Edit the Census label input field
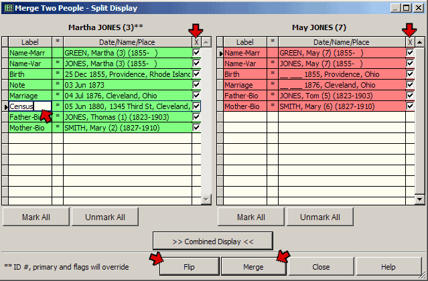Viewport: 428px width, 281px height. [x=29, y=106]
